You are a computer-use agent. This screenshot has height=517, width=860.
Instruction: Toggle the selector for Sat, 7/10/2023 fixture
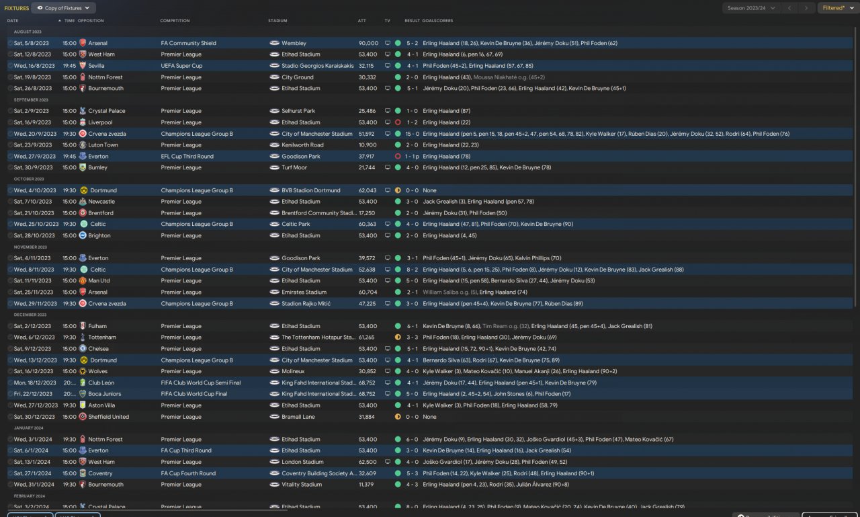tap(10, 202)
